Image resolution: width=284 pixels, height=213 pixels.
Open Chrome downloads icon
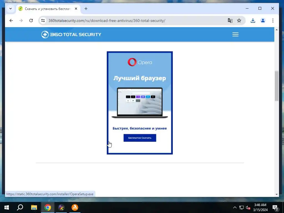click(x=253, y=21)
